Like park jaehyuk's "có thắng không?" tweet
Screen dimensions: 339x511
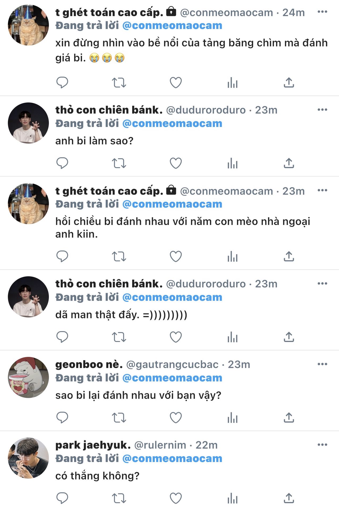176,498
